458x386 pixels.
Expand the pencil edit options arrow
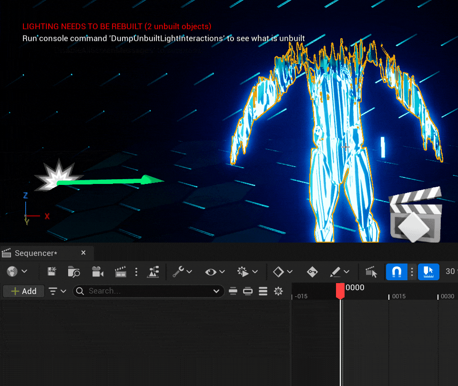[346, 272]
